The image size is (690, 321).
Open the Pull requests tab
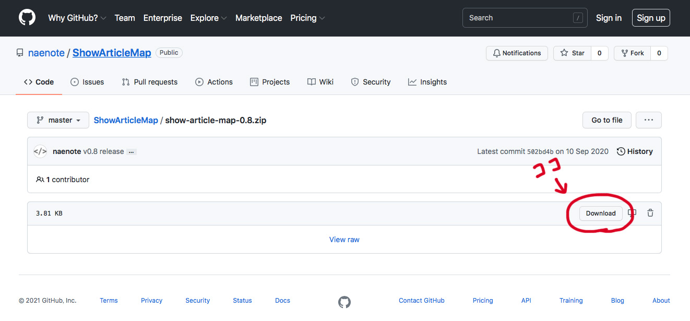click(x=150, y=82)
